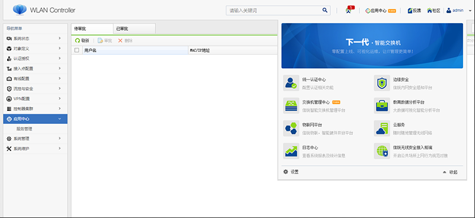Image resolution: width=475 pixels, height=218 pixels.
Task: Tick the select-all checkbox beside 用户名
Action: click(76, 50)
